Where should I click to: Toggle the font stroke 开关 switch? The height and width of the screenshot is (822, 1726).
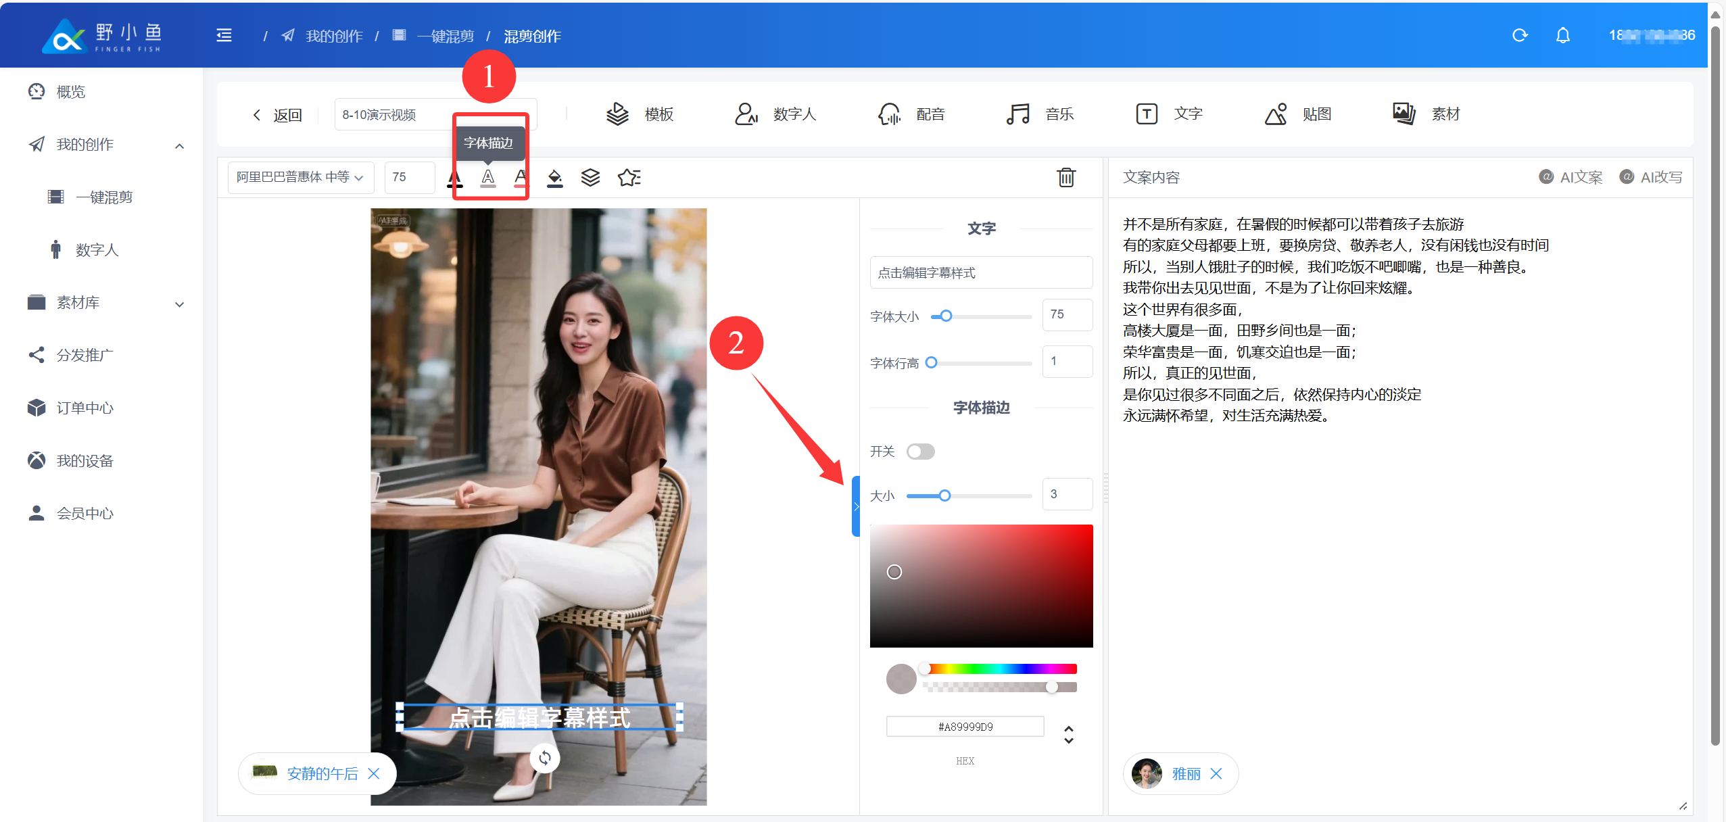pos(920,452)
